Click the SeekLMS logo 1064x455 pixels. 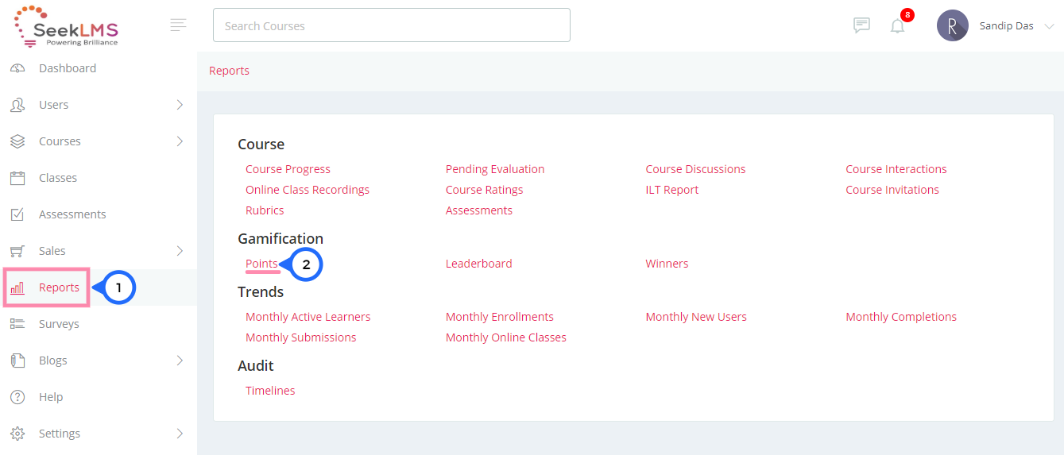point(66,26)
